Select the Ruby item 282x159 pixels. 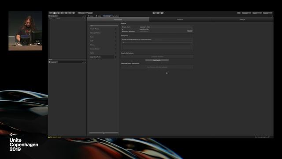pyautogui.click(x=102, y=37)
